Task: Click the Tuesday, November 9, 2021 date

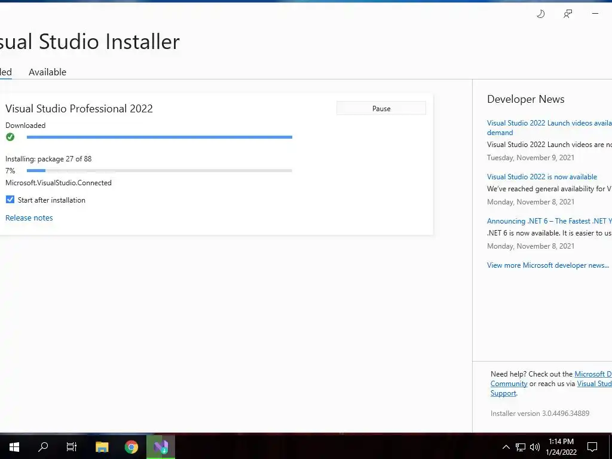Action: coord(531,158)
